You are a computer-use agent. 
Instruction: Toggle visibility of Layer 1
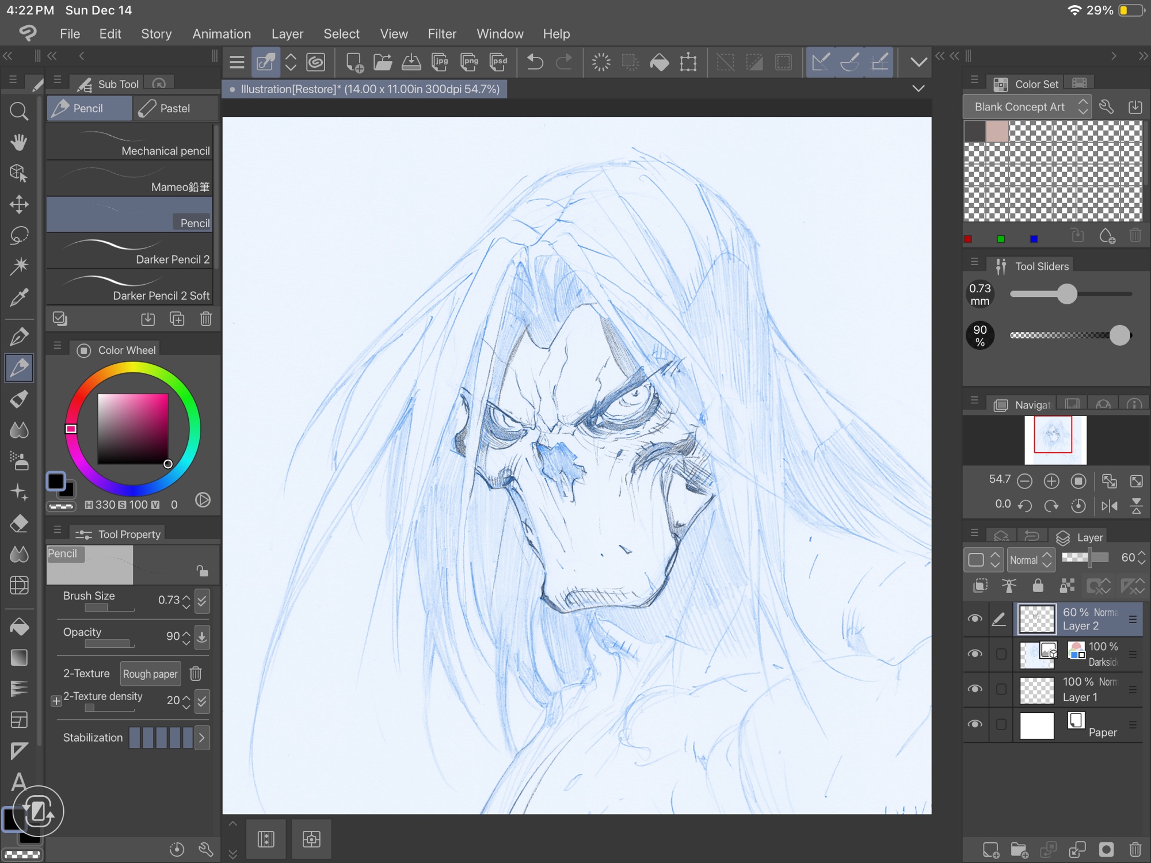click(x=975, y=689)
